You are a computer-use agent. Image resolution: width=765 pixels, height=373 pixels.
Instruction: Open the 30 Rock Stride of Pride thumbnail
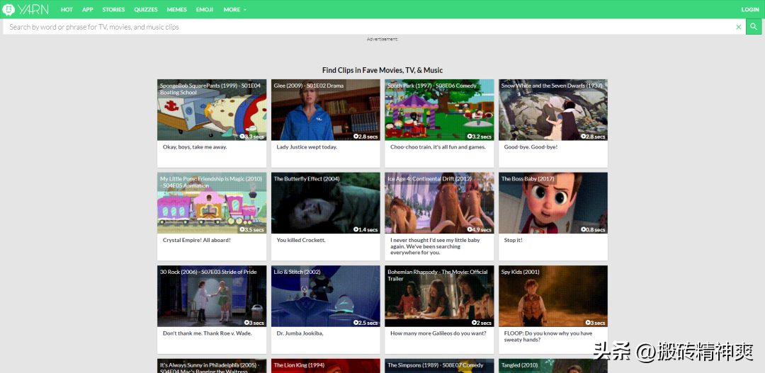tap(212, 296)
